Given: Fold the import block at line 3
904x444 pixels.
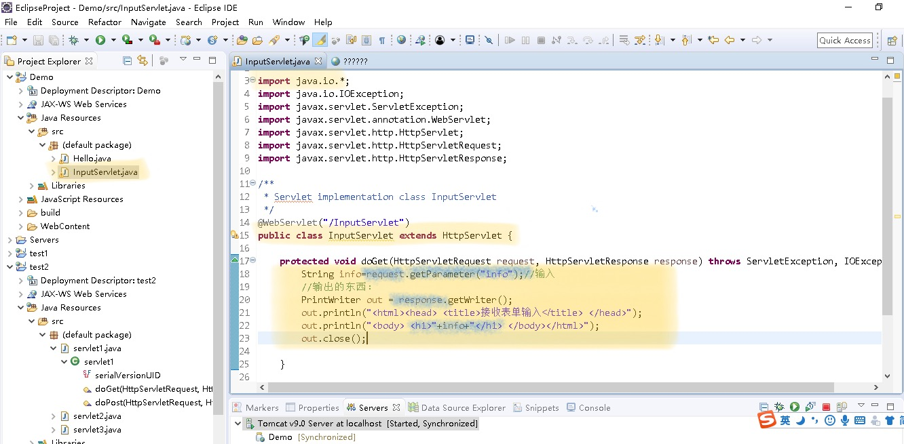Looking at the screenshot, I should [x=253, y=80].
